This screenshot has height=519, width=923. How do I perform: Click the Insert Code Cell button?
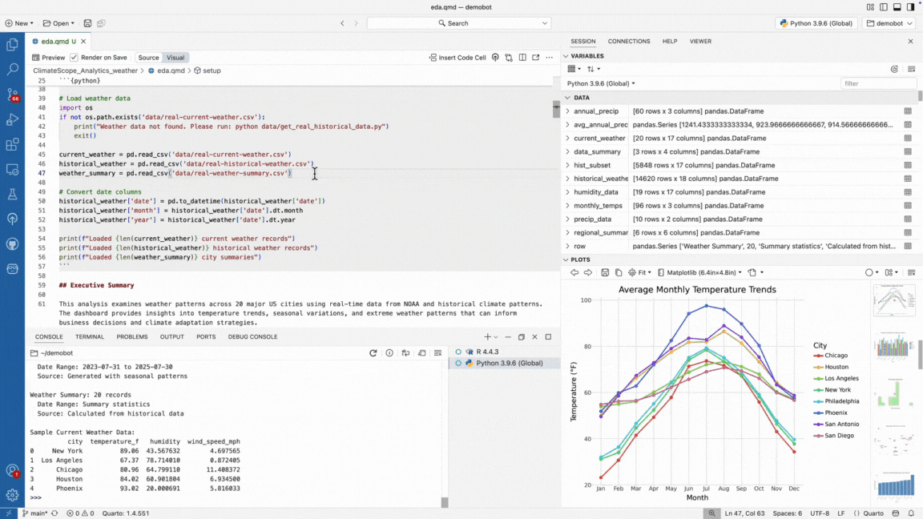point(457,58)
